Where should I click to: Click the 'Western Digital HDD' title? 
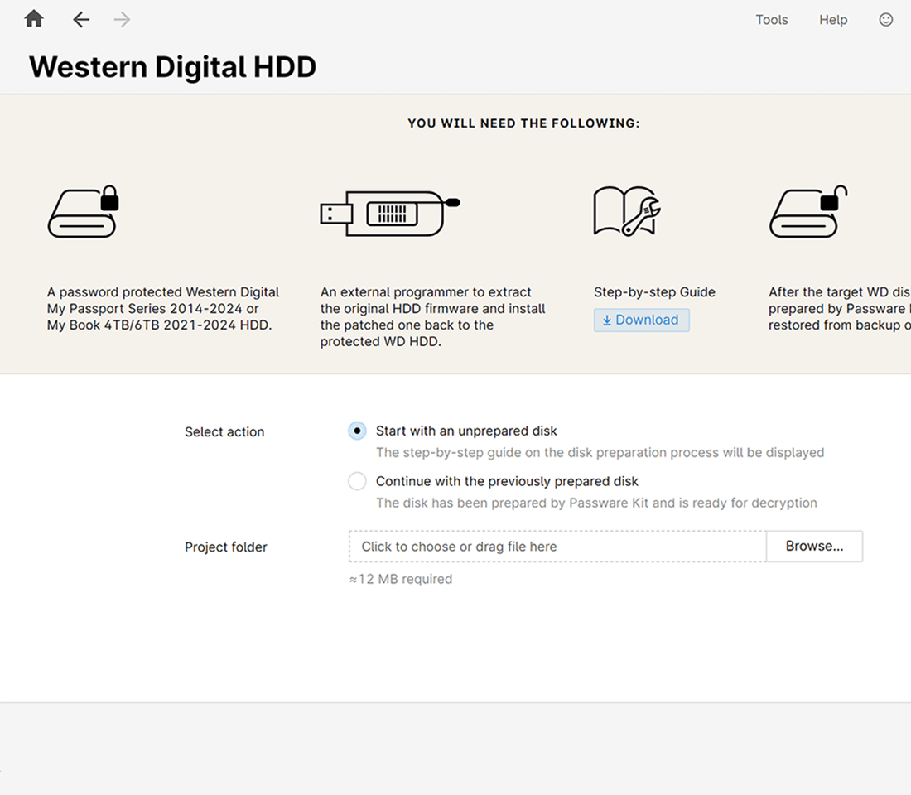pos(172,67)
